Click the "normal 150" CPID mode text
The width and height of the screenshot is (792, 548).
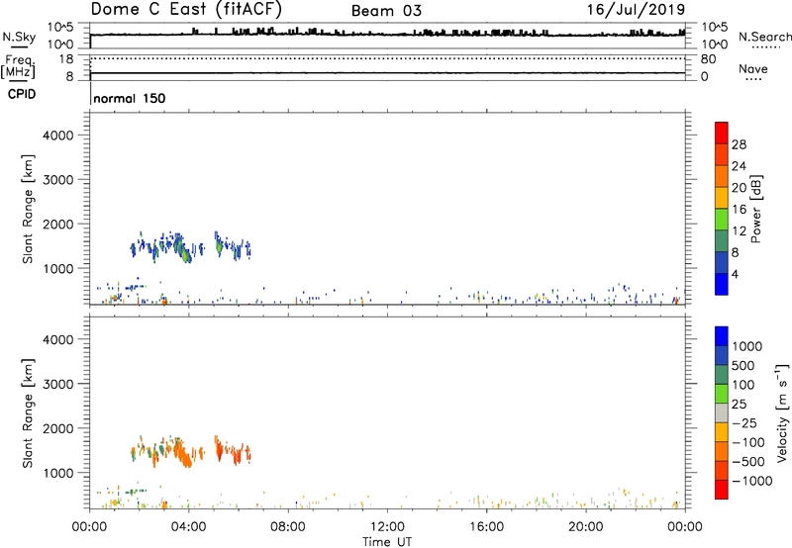pyautogui.click(x=130, y=98)
